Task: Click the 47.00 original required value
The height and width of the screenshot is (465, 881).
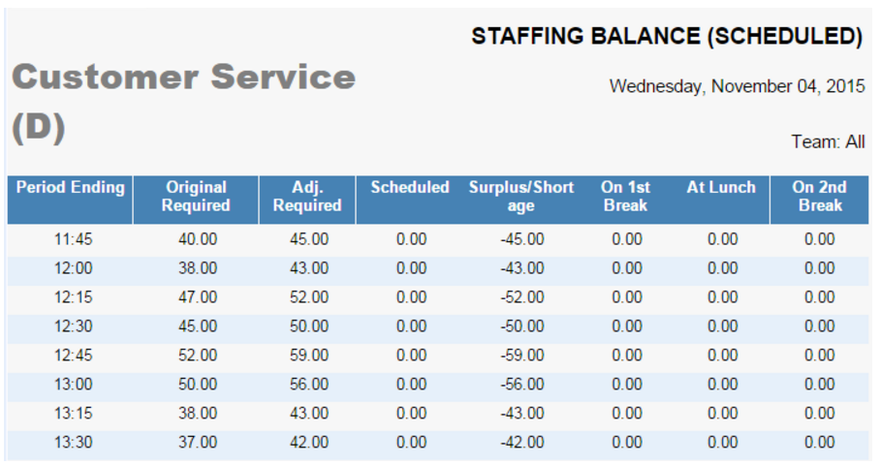Action: pyautogui.click(x=198, y=298)
